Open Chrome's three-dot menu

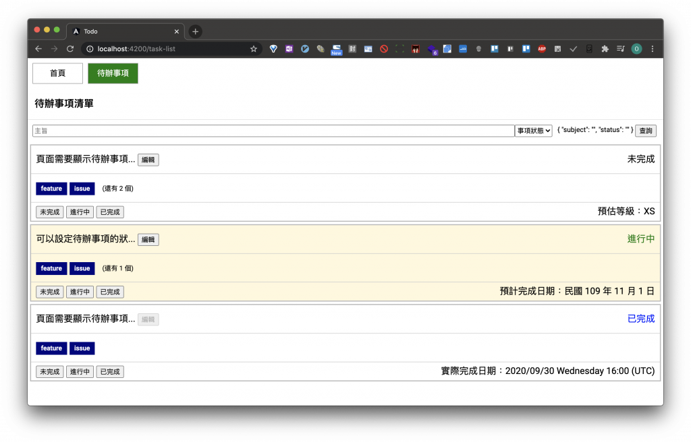pyautogui.click(x=653, y=49)
